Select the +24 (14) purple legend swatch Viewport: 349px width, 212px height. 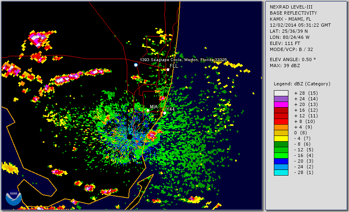point(281,99)
